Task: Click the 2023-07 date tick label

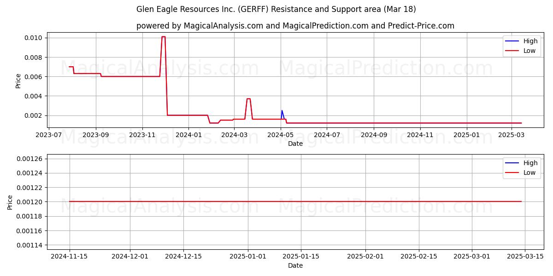Action: [49, 135]
